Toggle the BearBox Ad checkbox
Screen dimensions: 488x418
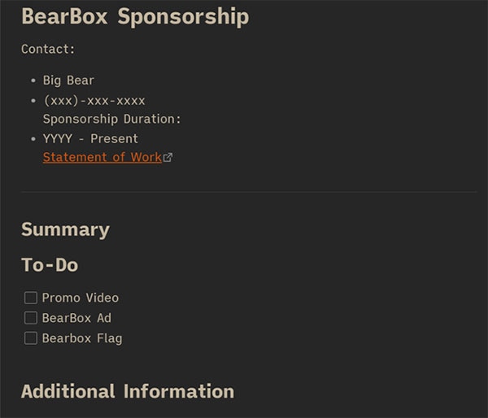tap(31, 318)
